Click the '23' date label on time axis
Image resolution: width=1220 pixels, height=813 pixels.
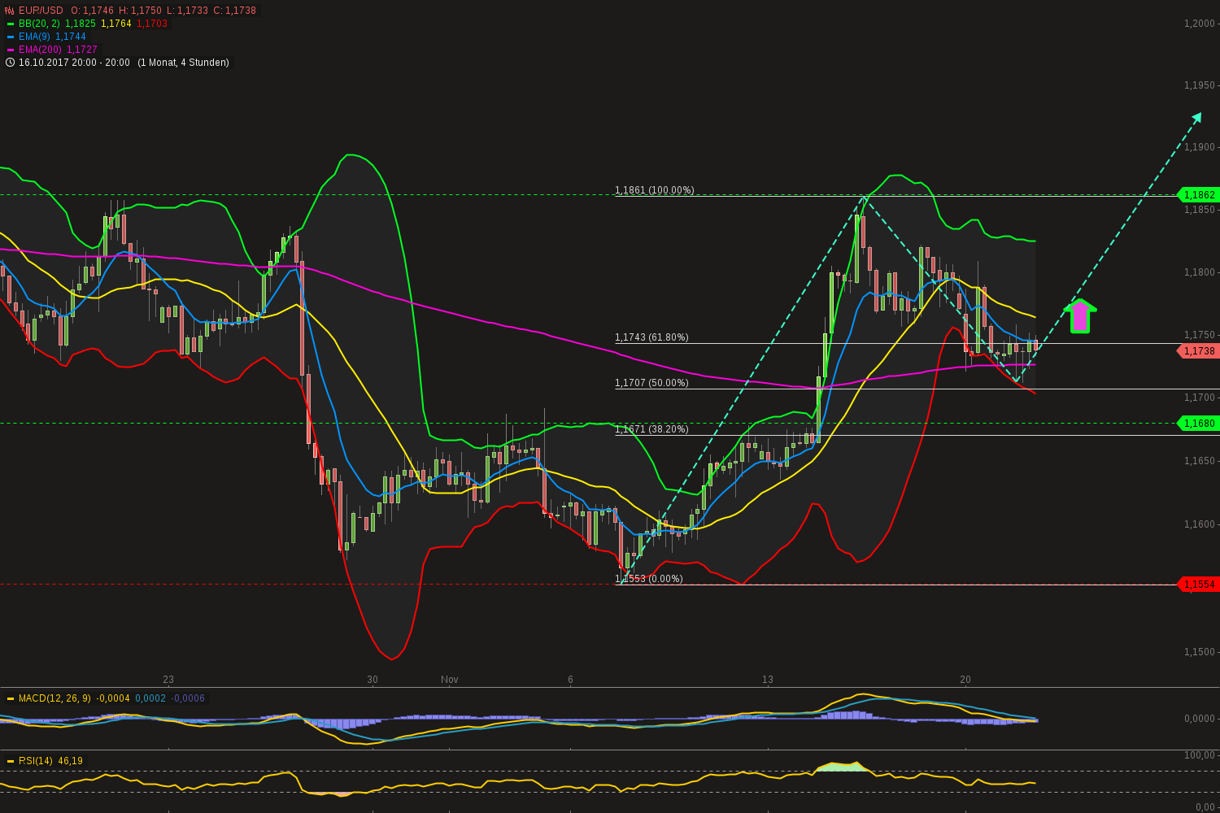(168, 680)
